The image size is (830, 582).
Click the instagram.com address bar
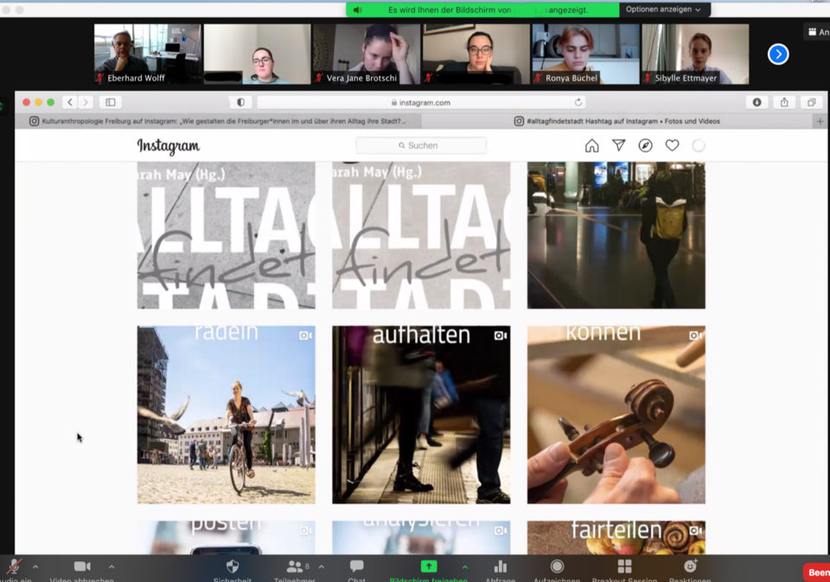coord(421,102)
